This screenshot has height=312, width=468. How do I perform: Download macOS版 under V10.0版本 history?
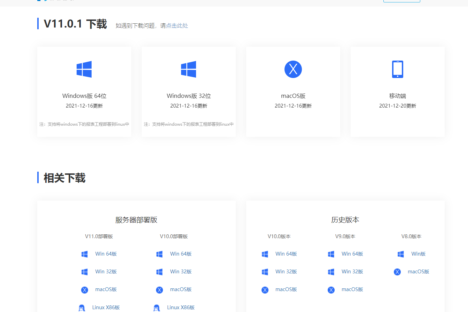click(x=286, y=289)
